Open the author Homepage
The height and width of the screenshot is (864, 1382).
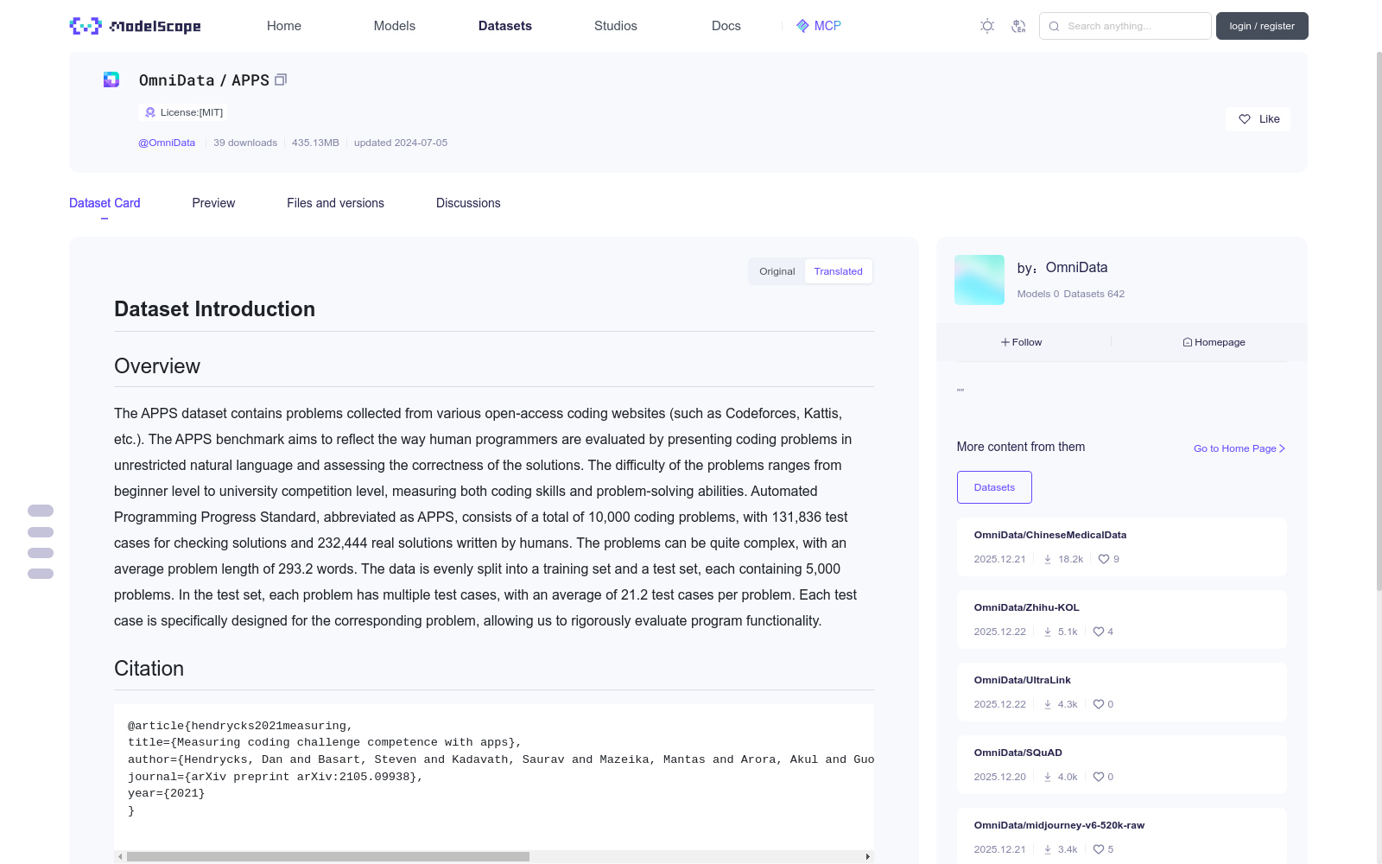(1214, 342)
